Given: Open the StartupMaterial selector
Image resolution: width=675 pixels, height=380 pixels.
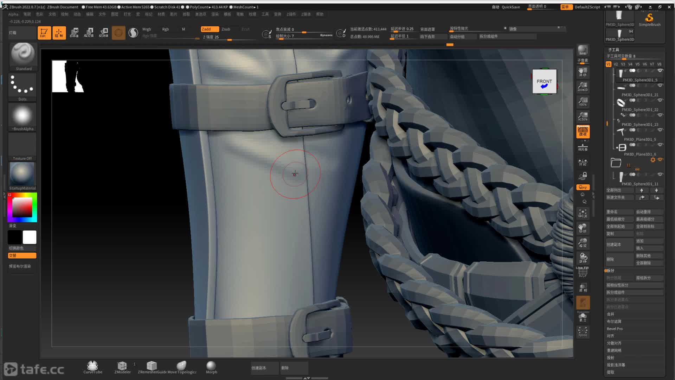Looking at the screenshot, I should tap(22, 176).
